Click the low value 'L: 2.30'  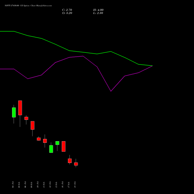click(98, 13)
